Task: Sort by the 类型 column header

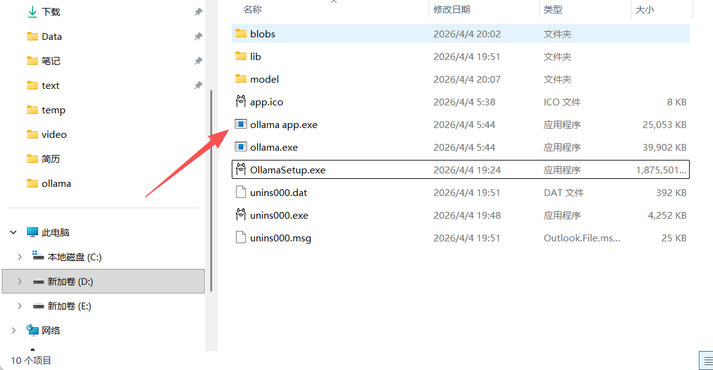Action: pyautogui.click(x=553, y=10)
